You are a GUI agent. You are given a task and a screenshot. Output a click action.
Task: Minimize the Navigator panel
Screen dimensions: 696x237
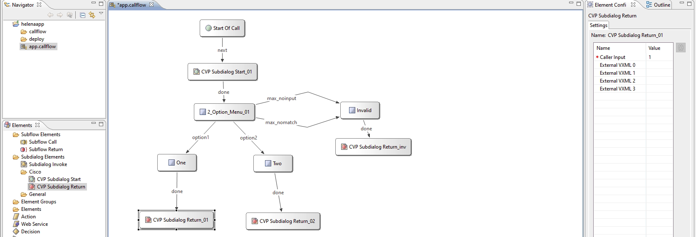pyautogui.click(x=94, y=3)
